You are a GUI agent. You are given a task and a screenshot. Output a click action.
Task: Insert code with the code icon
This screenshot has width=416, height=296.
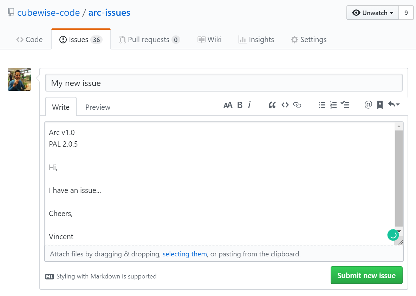pos(285,105)
